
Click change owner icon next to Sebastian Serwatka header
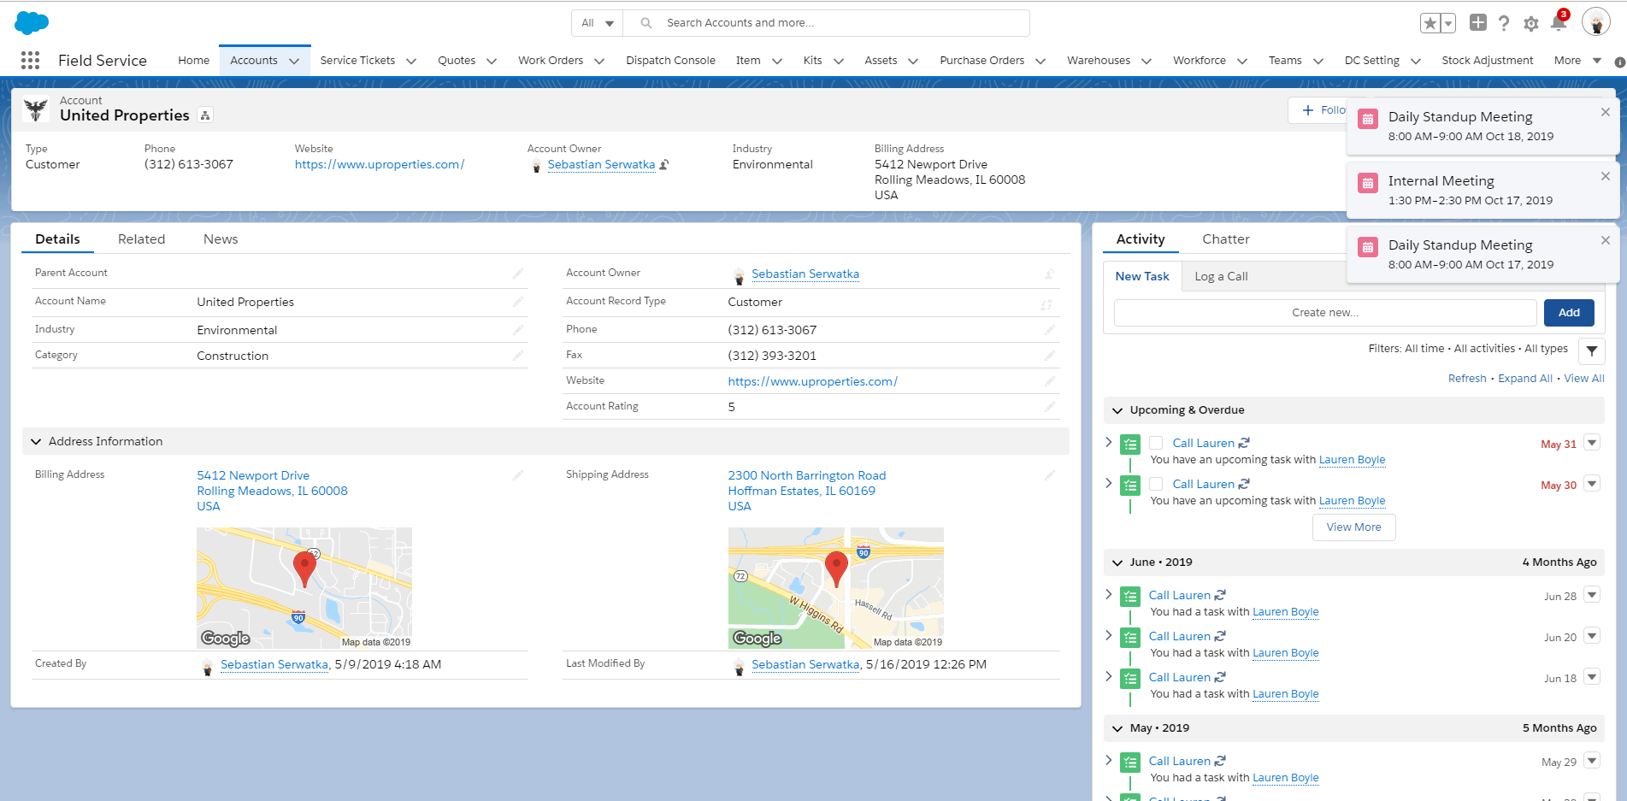[664, 165]
